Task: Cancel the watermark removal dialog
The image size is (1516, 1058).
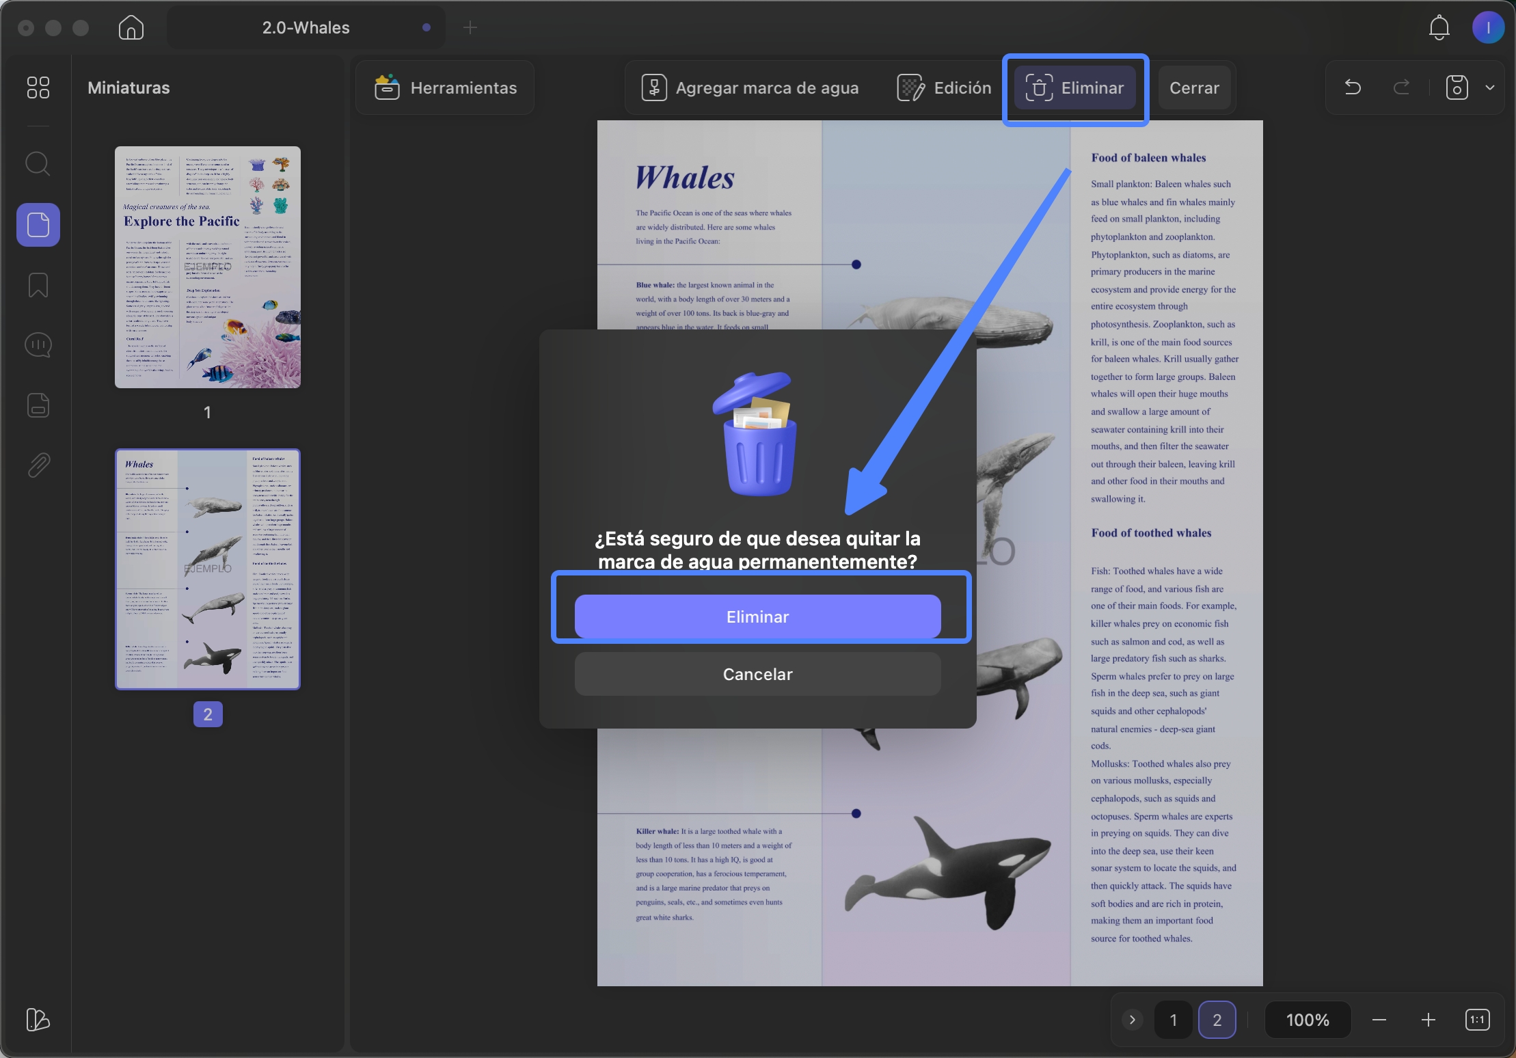Action: click(757, 674)
